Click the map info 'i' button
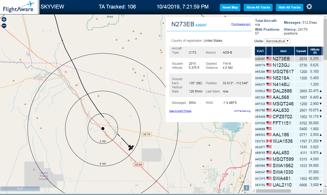 (247, 188)
